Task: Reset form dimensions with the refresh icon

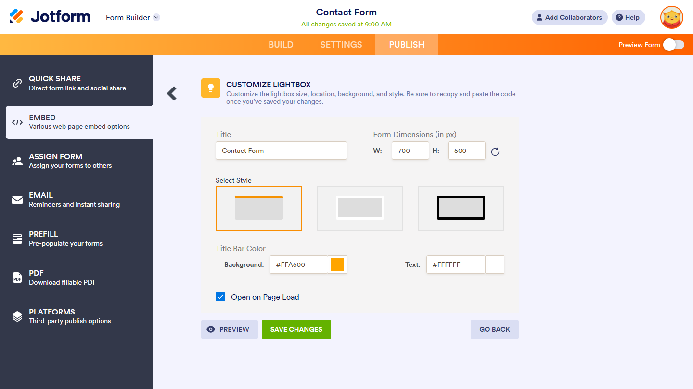Action: tap(495, 152)
